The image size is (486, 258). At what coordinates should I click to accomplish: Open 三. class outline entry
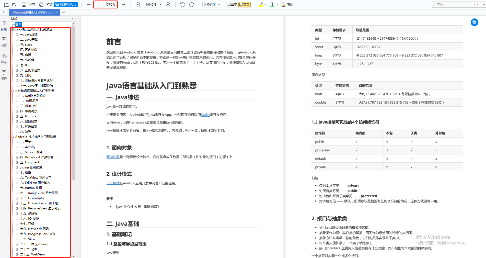point(26,45)
